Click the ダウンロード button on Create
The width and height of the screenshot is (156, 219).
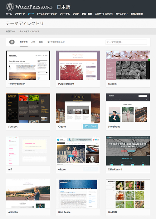click(90, 126)
